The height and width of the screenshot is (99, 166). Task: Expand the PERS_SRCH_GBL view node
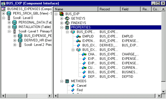[3, 13]
